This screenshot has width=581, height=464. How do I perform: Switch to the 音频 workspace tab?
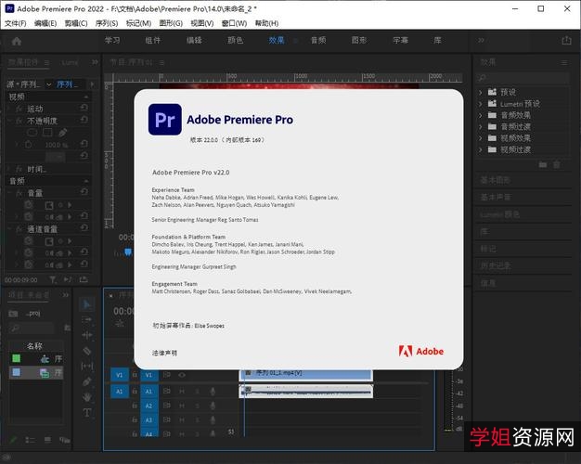tap(318, 40)
